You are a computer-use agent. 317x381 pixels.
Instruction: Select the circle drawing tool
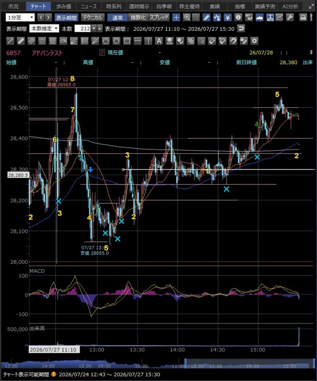pos(116,41)
